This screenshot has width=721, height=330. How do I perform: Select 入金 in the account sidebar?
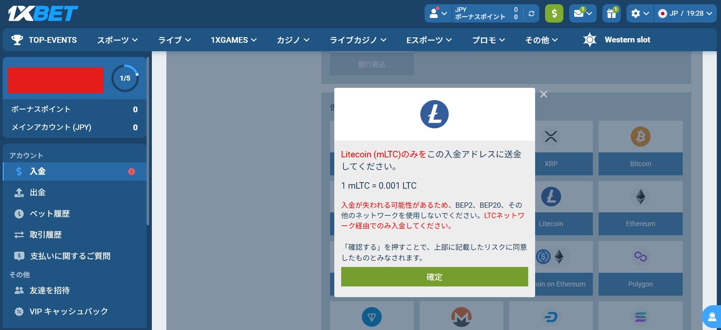point(75,171)
